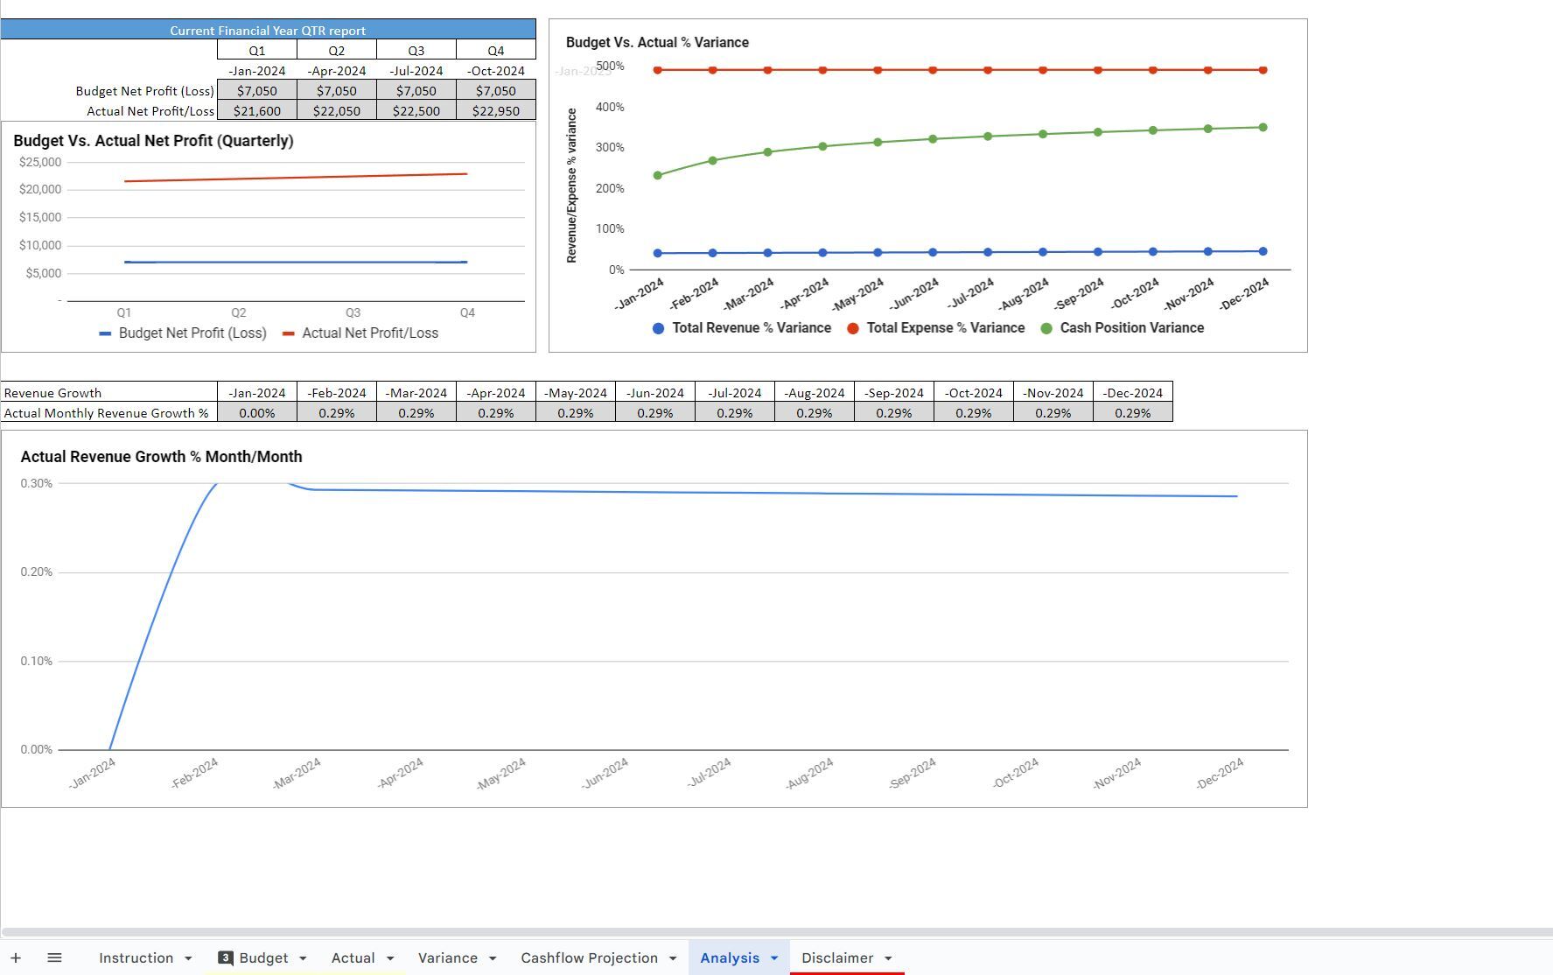Viewport: 1553px width, 975px height.
Task: Select the -Jun-2024 header in growth table
Action: (655, 392)
